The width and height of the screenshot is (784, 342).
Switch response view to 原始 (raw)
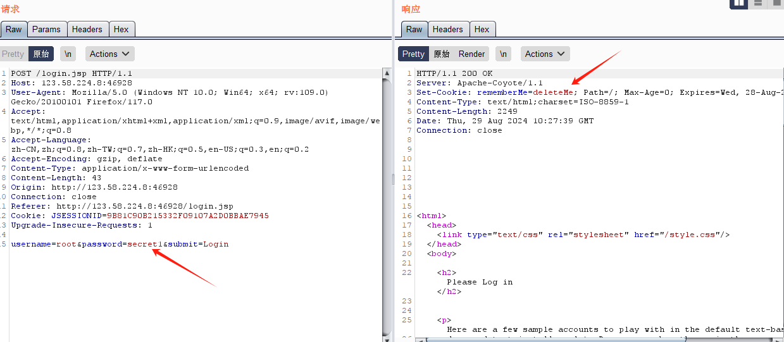pos(441,54)
